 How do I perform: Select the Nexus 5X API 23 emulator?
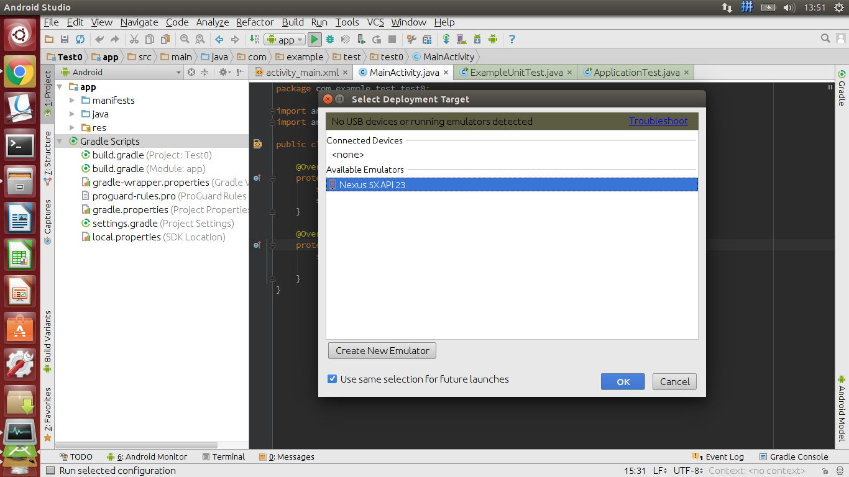coord(512,184)
